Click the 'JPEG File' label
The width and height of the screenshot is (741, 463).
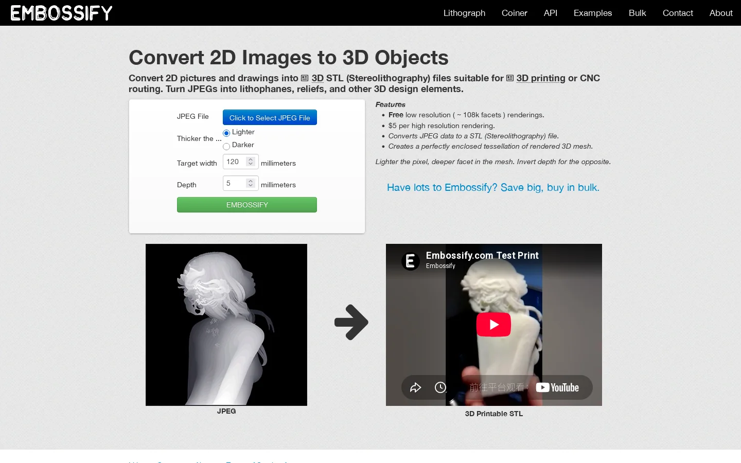[x=193, y=116]
